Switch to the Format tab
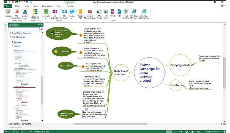 (70, 6)
